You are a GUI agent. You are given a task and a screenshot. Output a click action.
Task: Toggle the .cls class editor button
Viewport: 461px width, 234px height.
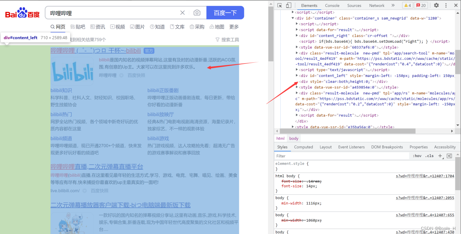pyautogui.click(x=430, y=156)
